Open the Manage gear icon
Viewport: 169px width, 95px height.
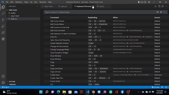(x=3, y=83)
